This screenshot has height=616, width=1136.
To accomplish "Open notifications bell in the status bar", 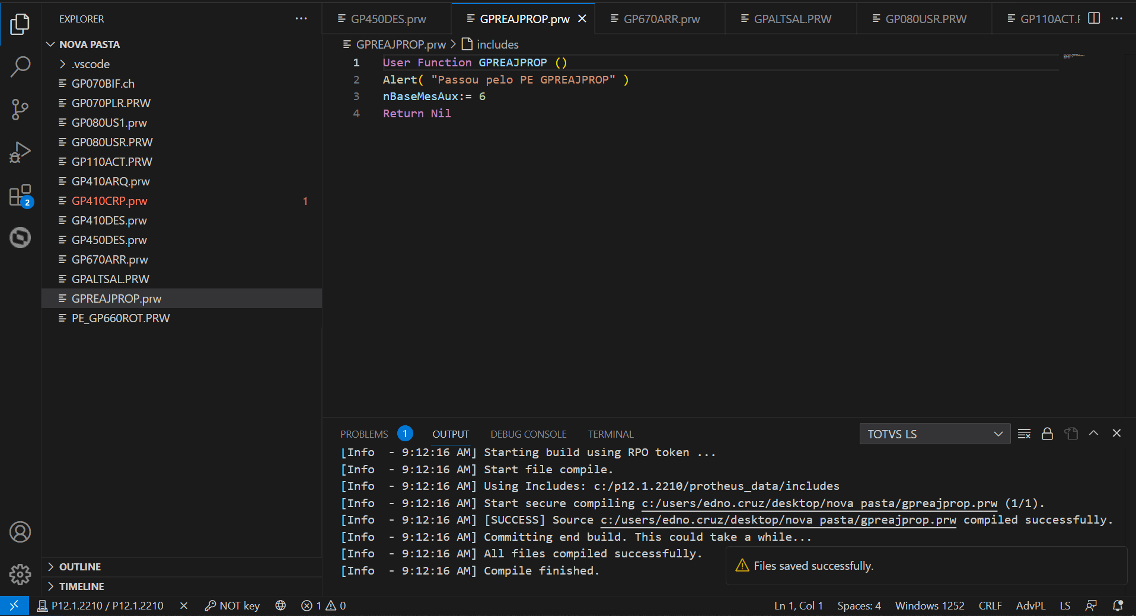I will pos(1118,605).
